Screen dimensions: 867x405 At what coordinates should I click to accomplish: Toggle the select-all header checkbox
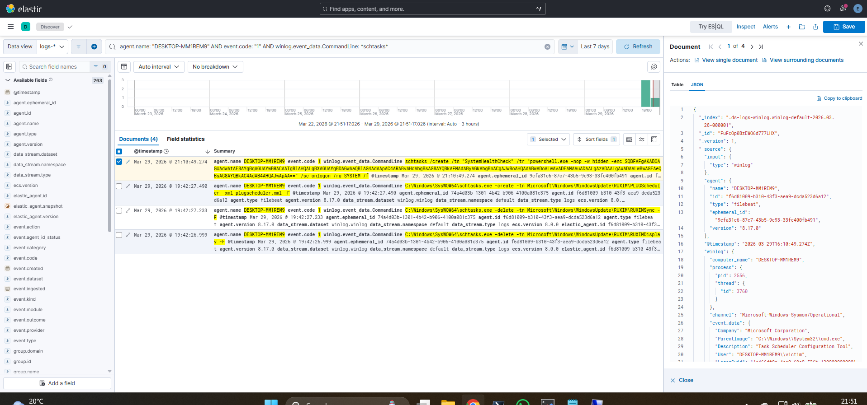pyautogui.click(x=119, y=151)
